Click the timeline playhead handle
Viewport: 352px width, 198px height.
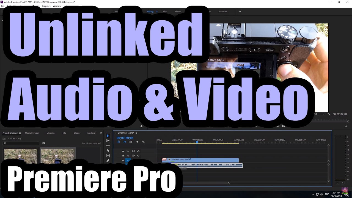coord(197,142)
